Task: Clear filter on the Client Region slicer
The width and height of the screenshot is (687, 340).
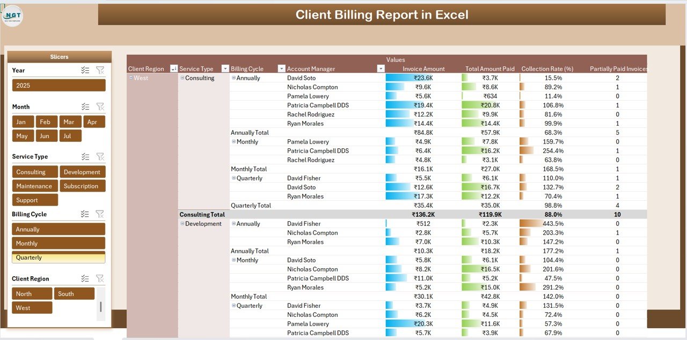Action: tap(100, 278)
